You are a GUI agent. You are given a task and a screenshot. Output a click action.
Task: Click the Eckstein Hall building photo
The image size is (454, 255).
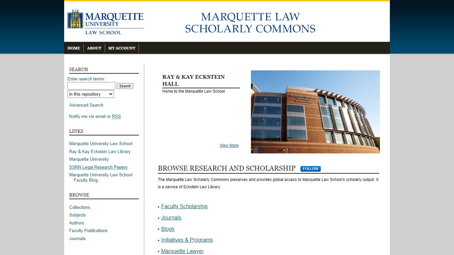pyautogui.click(x=315, y=112)
